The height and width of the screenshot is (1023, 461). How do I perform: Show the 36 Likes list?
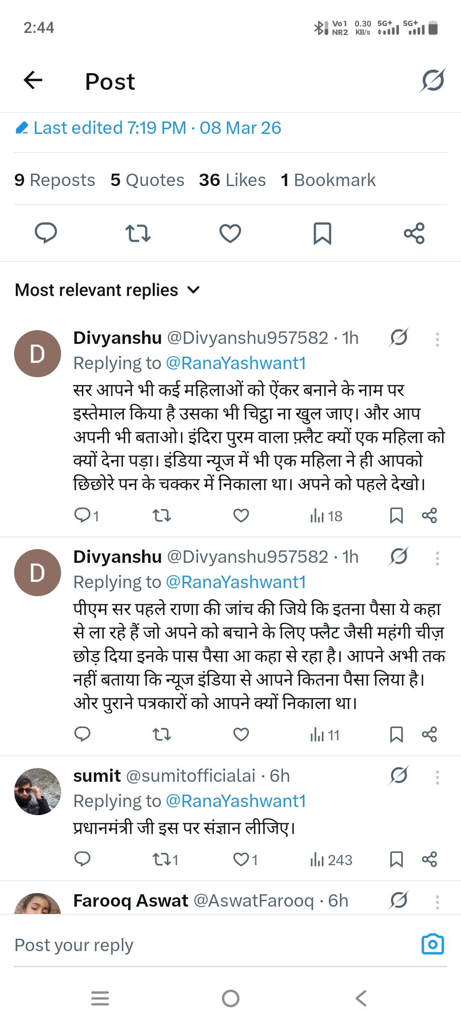click(232, 180)
